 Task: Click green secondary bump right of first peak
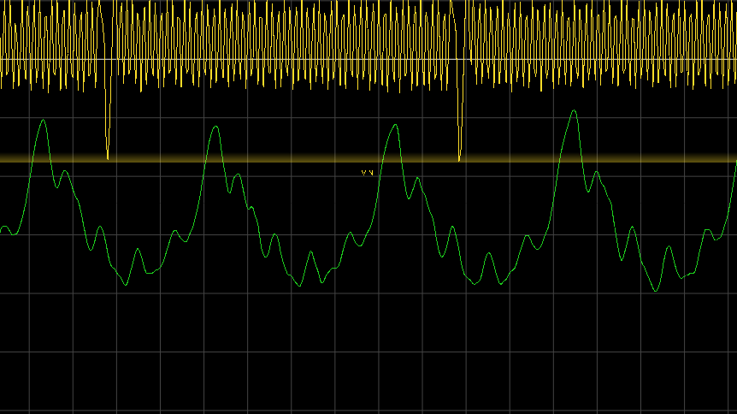coord(64,172)
